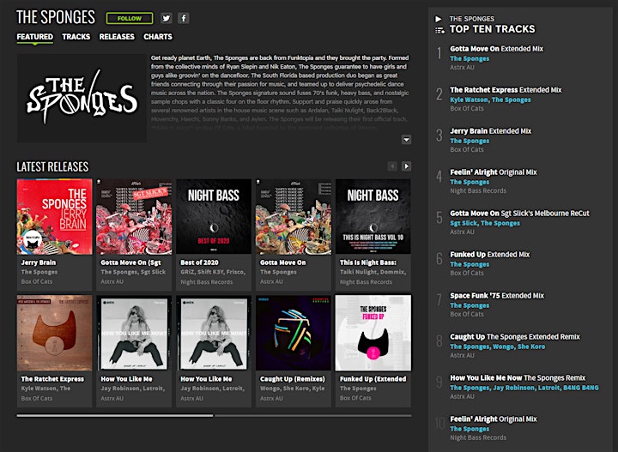Click Box Of Cats label under Jerry Brain card
The image size is (618, 452).
(37, 281)
